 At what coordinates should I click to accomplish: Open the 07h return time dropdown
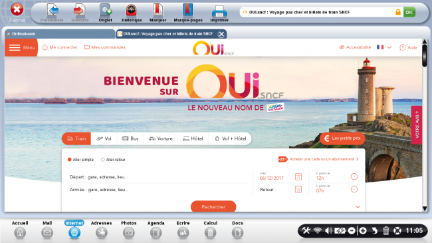[x=336, y=189]
